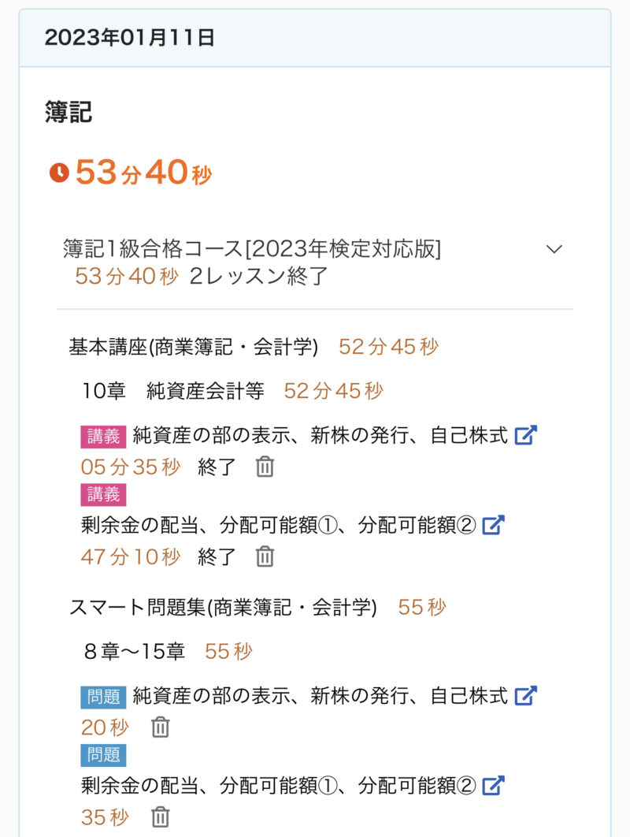Select the 基本講座(商業簿記・会計学) section row
Image resolution: width=630 pixels, height=837 pixels.
pyautogui.click(x=194, y=347)
